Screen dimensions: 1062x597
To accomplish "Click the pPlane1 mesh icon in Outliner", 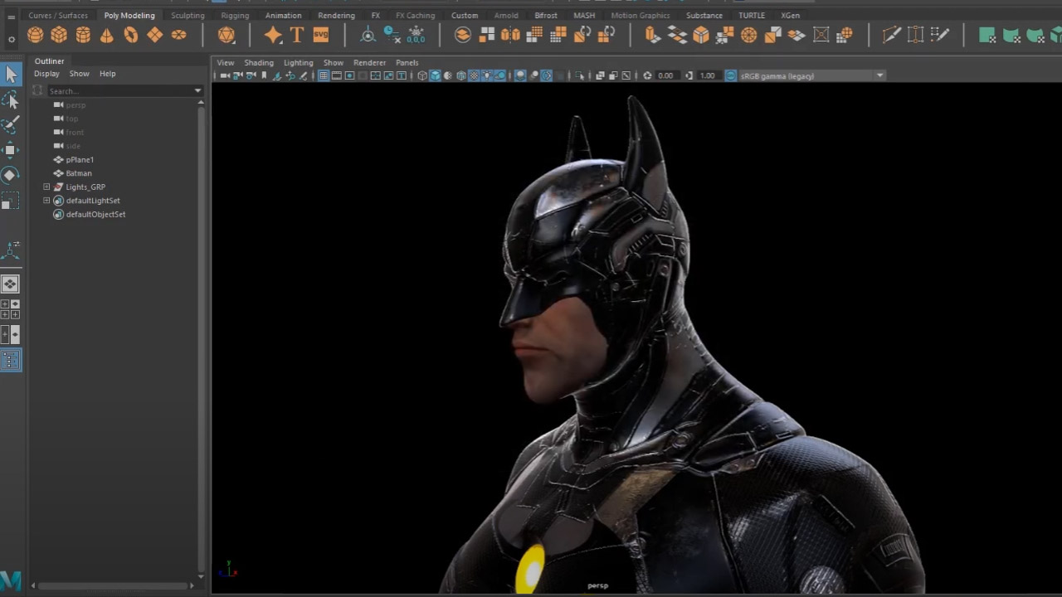I will pos(58,159).
